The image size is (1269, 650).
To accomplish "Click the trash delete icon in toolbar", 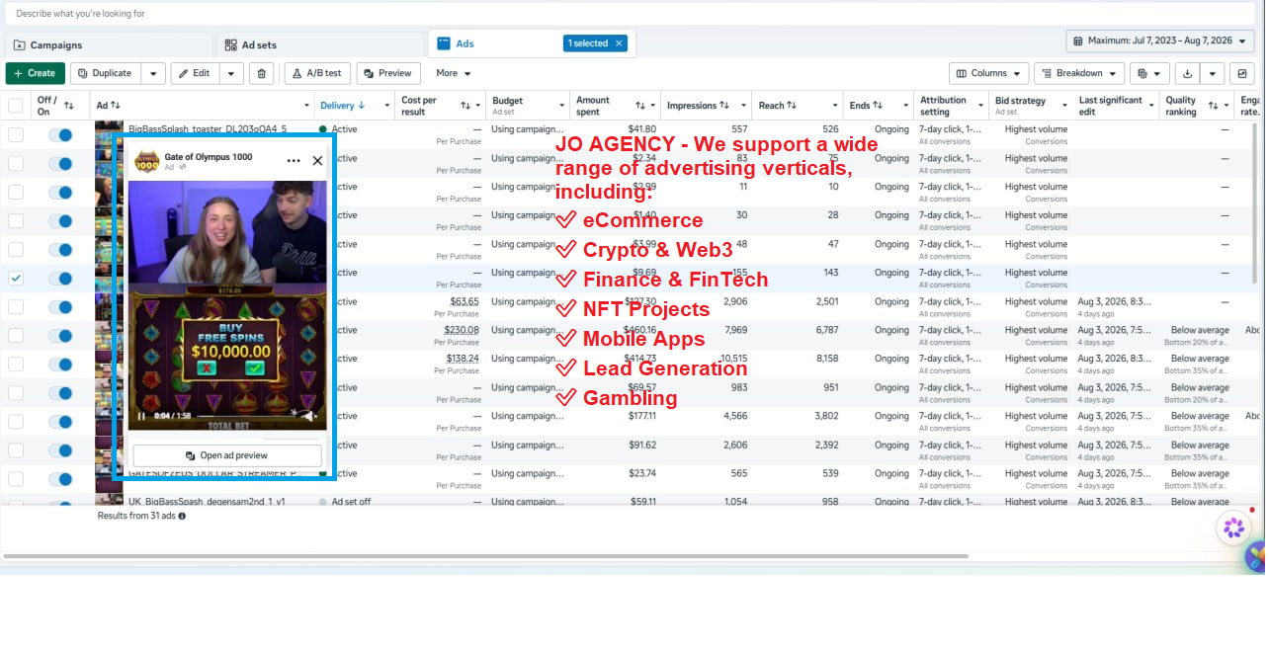I will pos(261,73).
